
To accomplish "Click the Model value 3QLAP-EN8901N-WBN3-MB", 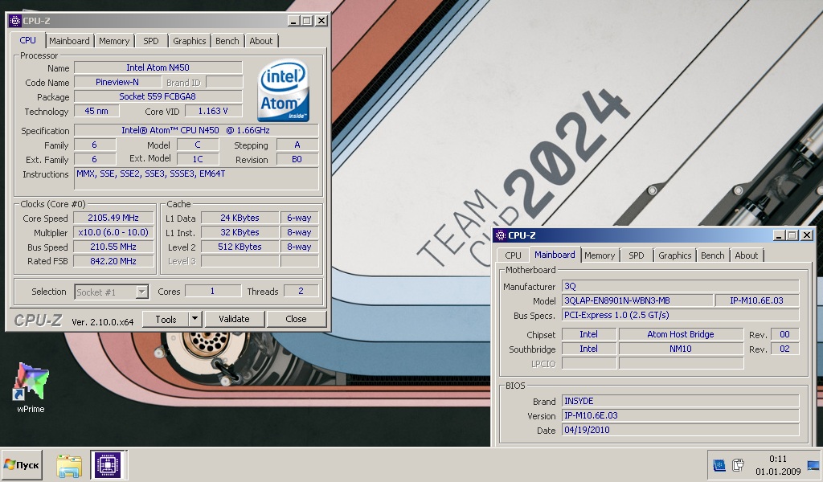I will 637,300.
